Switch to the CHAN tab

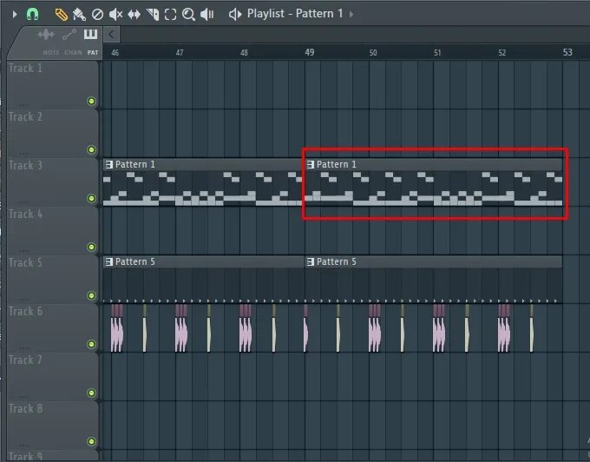(73, 53)
